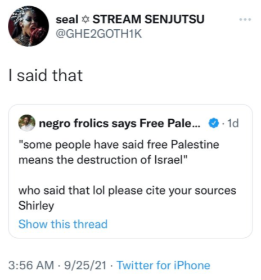This screenshot has height=280, width=261.
Task: Open the handle @GHE2GOTH1K
Action: coord(98,34)
